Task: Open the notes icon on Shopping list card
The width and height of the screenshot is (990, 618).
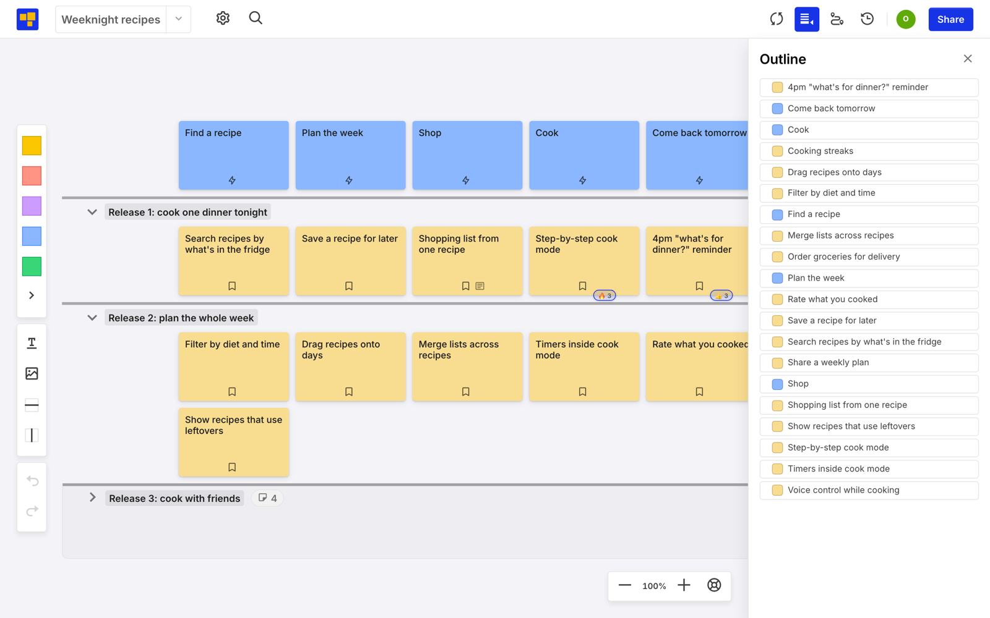Action: (x=480, y=286)
